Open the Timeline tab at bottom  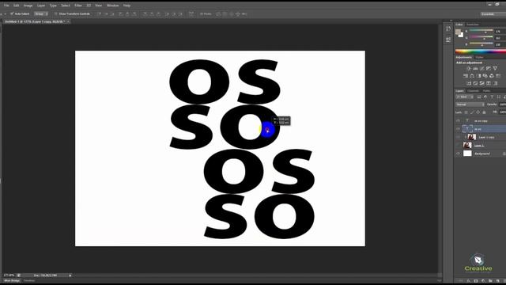(x=29, y=281)
